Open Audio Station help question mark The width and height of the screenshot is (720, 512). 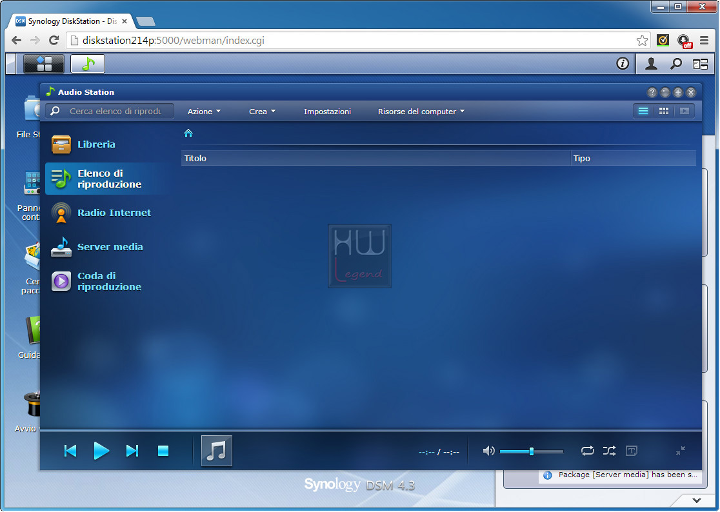point(652,92)
